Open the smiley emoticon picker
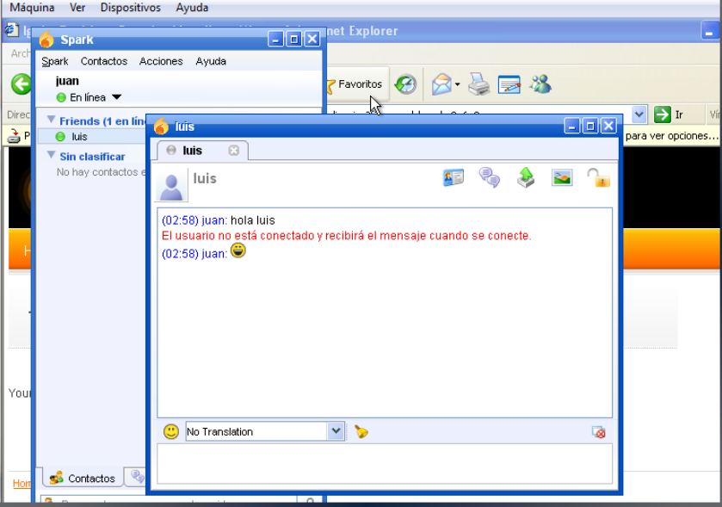Viewport: 722px width, 507px height. 171,431
